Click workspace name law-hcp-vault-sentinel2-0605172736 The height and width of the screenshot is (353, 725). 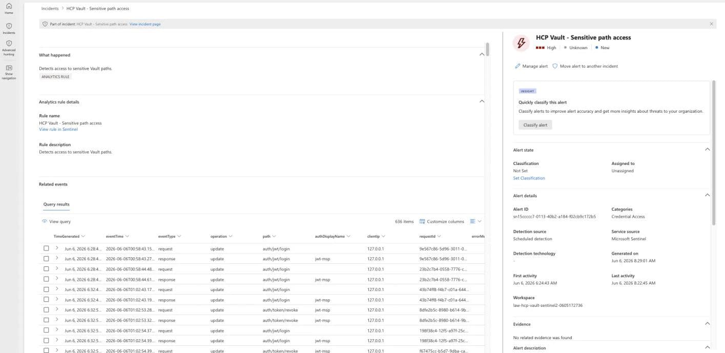click(548, 305)
